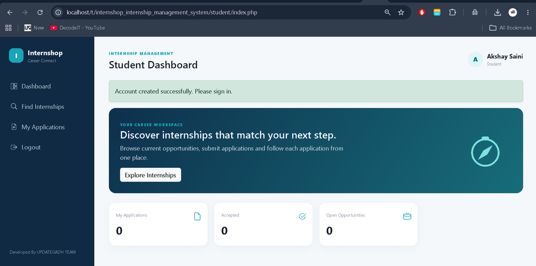Click the zoom magnifier icon in address bar
The image size is (536, 266).
point(387,13)
